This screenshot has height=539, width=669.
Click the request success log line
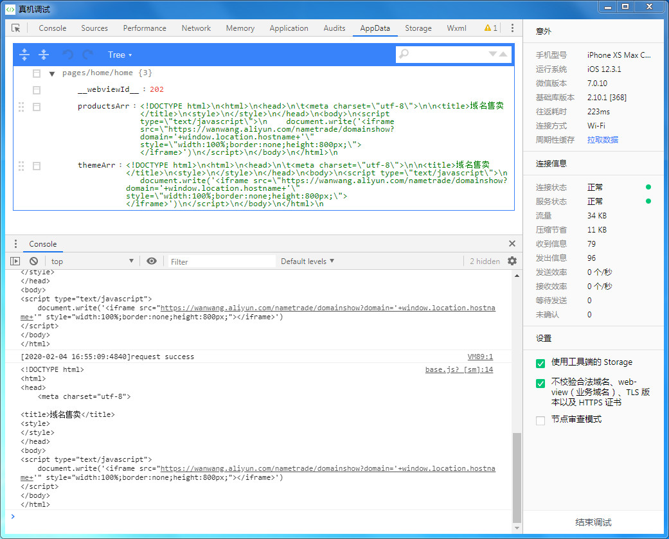(x=107, y=357)
